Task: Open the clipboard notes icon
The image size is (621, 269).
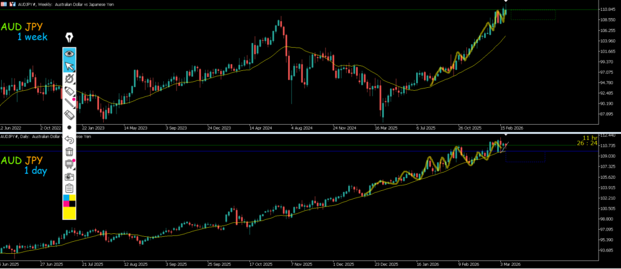Action: [69, 188]
